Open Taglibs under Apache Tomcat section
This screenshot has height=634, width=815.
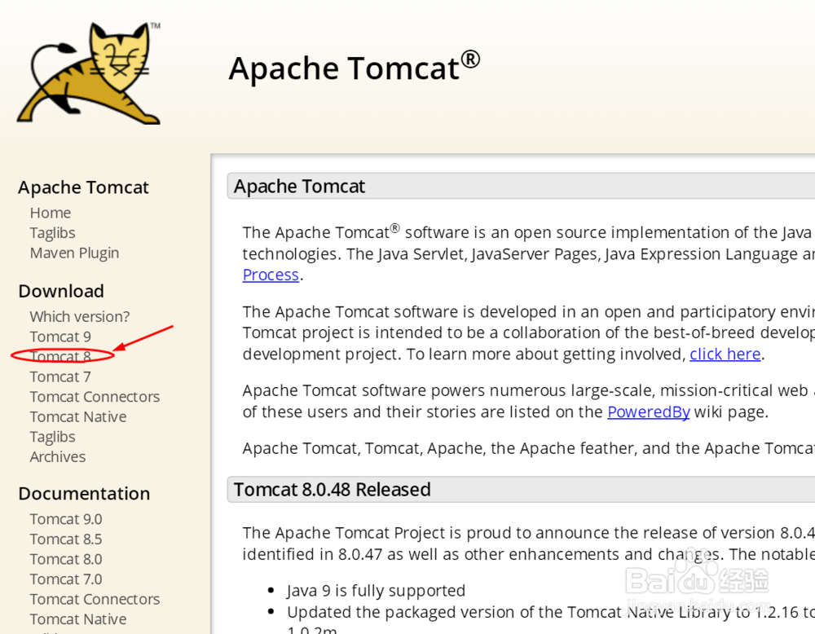[52, 233]
